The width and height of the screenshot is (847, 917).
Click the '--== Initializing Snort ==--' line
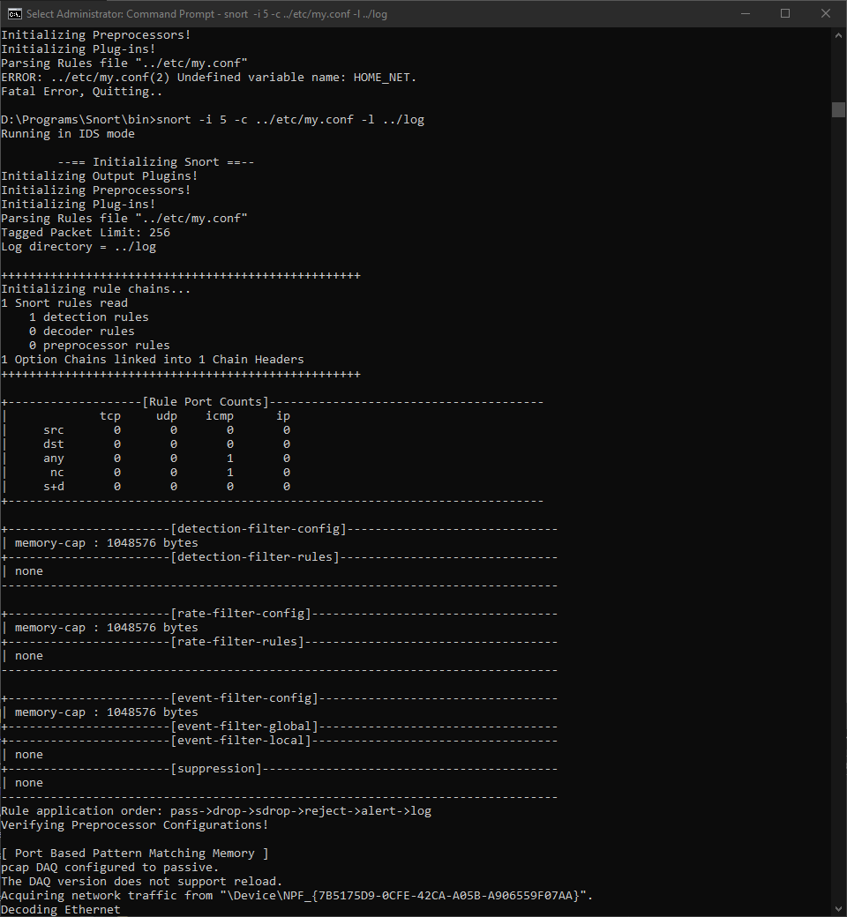[155, 162]
